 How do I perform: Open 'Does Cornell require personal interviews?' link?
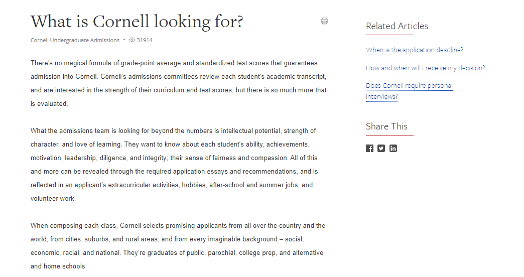point(409,91)
